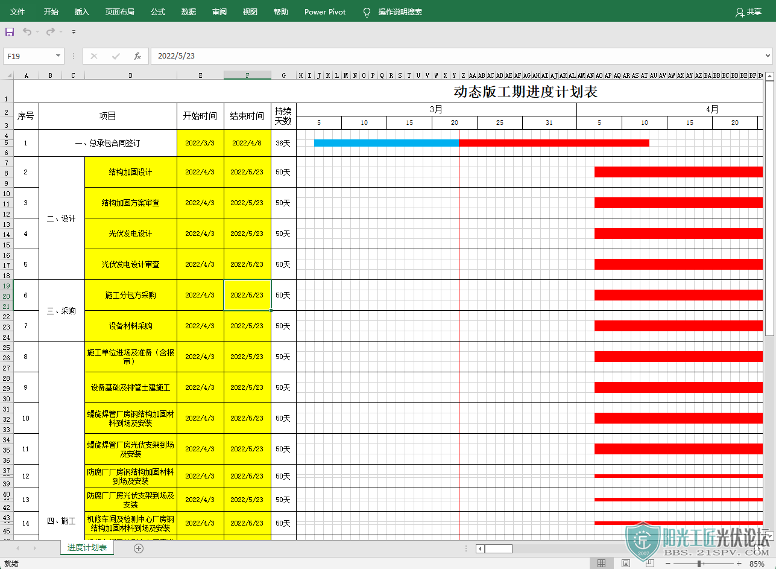Click the 动态版工期进度计划表 title cell
776x569 pixels.
point(525,92)
